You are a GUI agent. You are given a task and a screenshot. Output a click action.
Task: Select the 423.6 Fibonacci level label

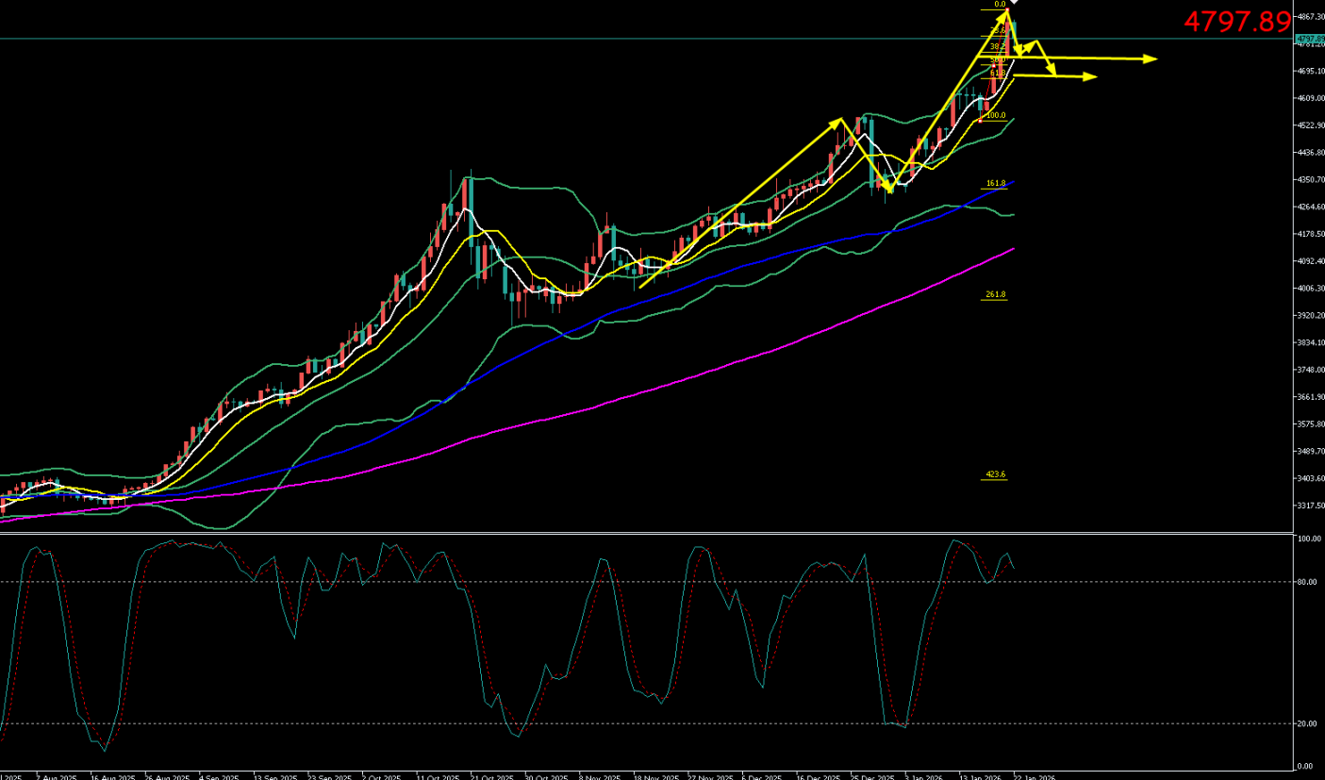[x=996, y=474]
